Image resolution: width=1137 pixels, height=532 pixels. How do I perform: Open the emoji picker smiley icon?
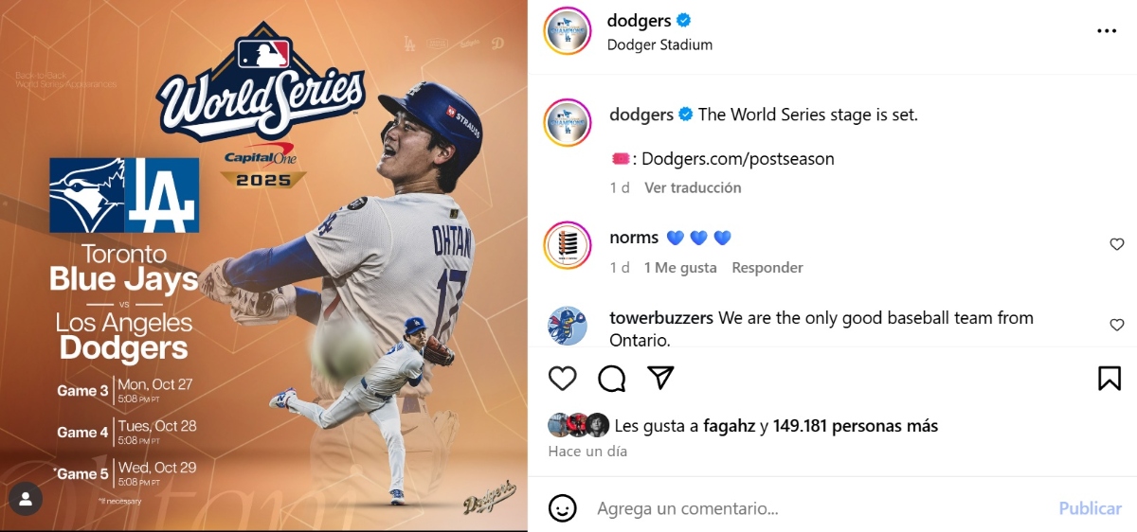click(563, 508)
